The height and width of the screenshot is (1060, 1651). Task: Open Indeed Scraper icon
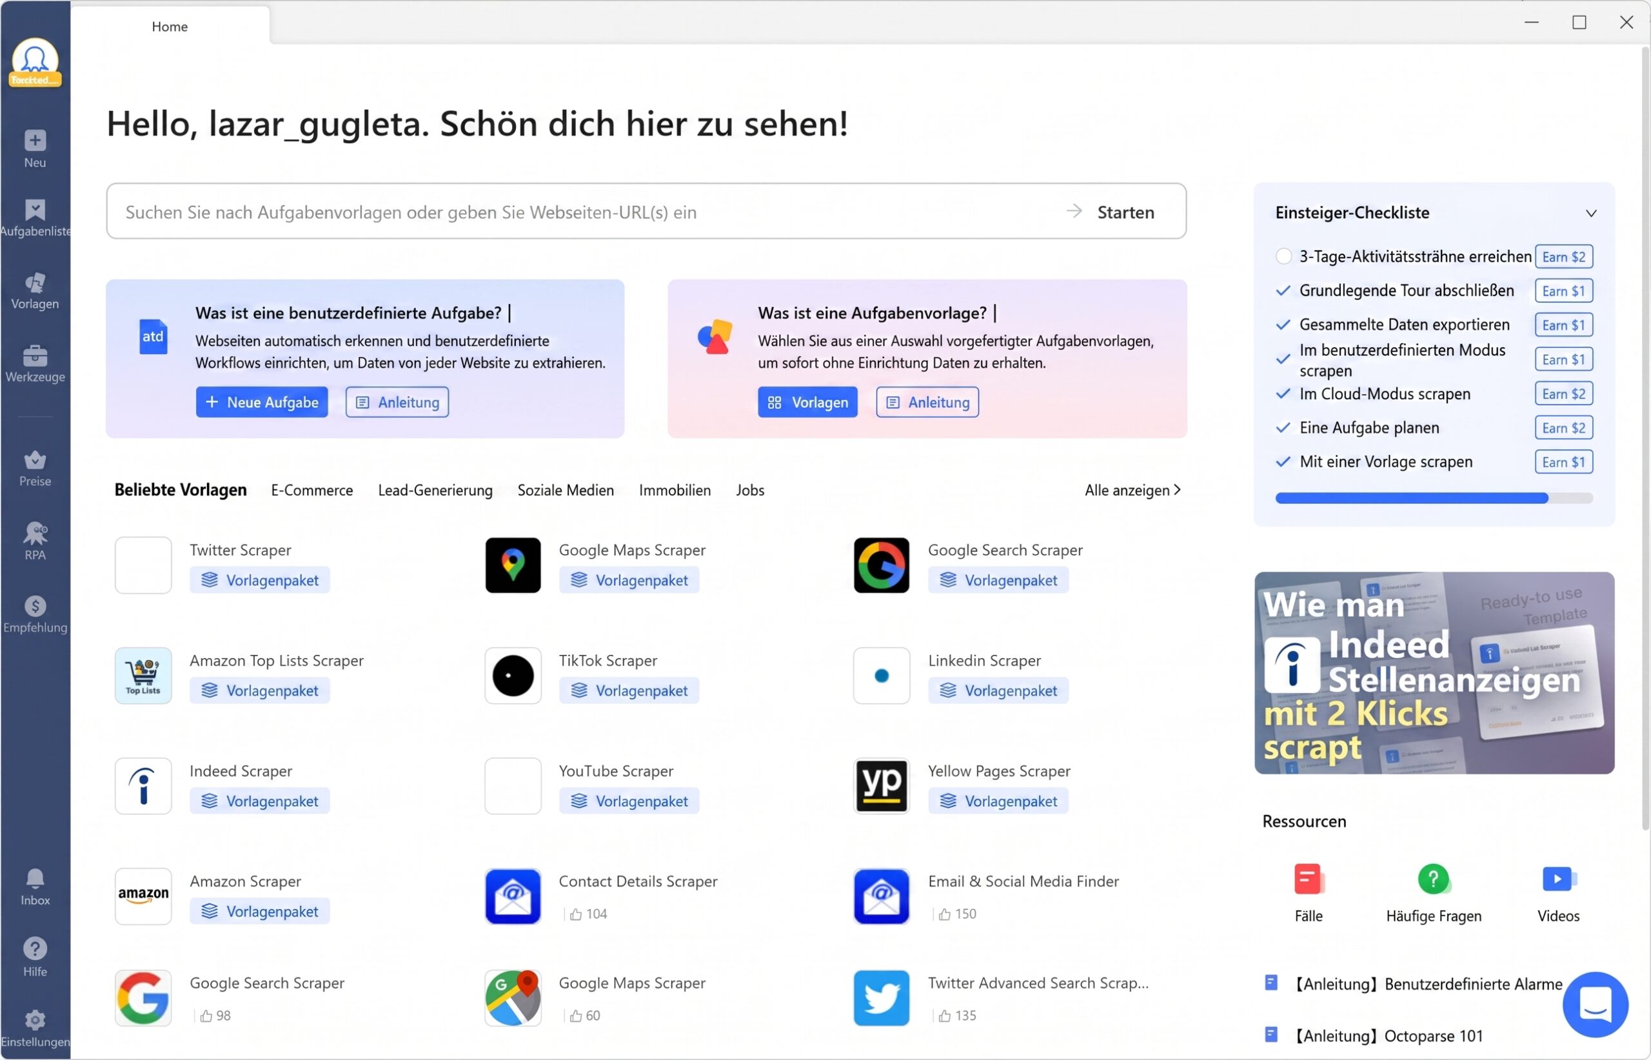(x=143, y=786)
